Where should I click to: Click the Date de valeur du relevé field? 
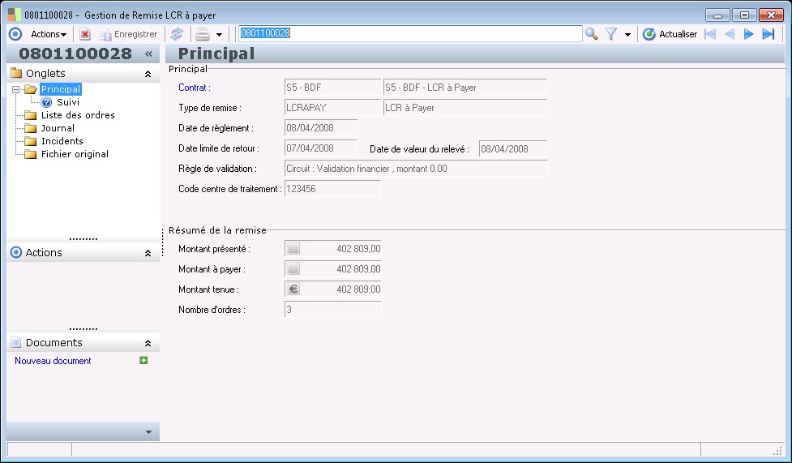(512, 148)
